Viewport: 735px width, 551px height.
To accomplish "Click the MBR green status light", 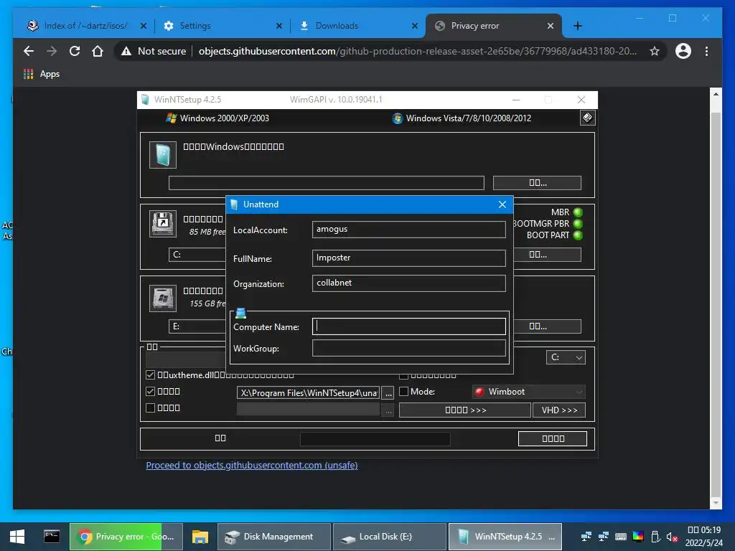I will pyautogui.click(x=578, y=212).
